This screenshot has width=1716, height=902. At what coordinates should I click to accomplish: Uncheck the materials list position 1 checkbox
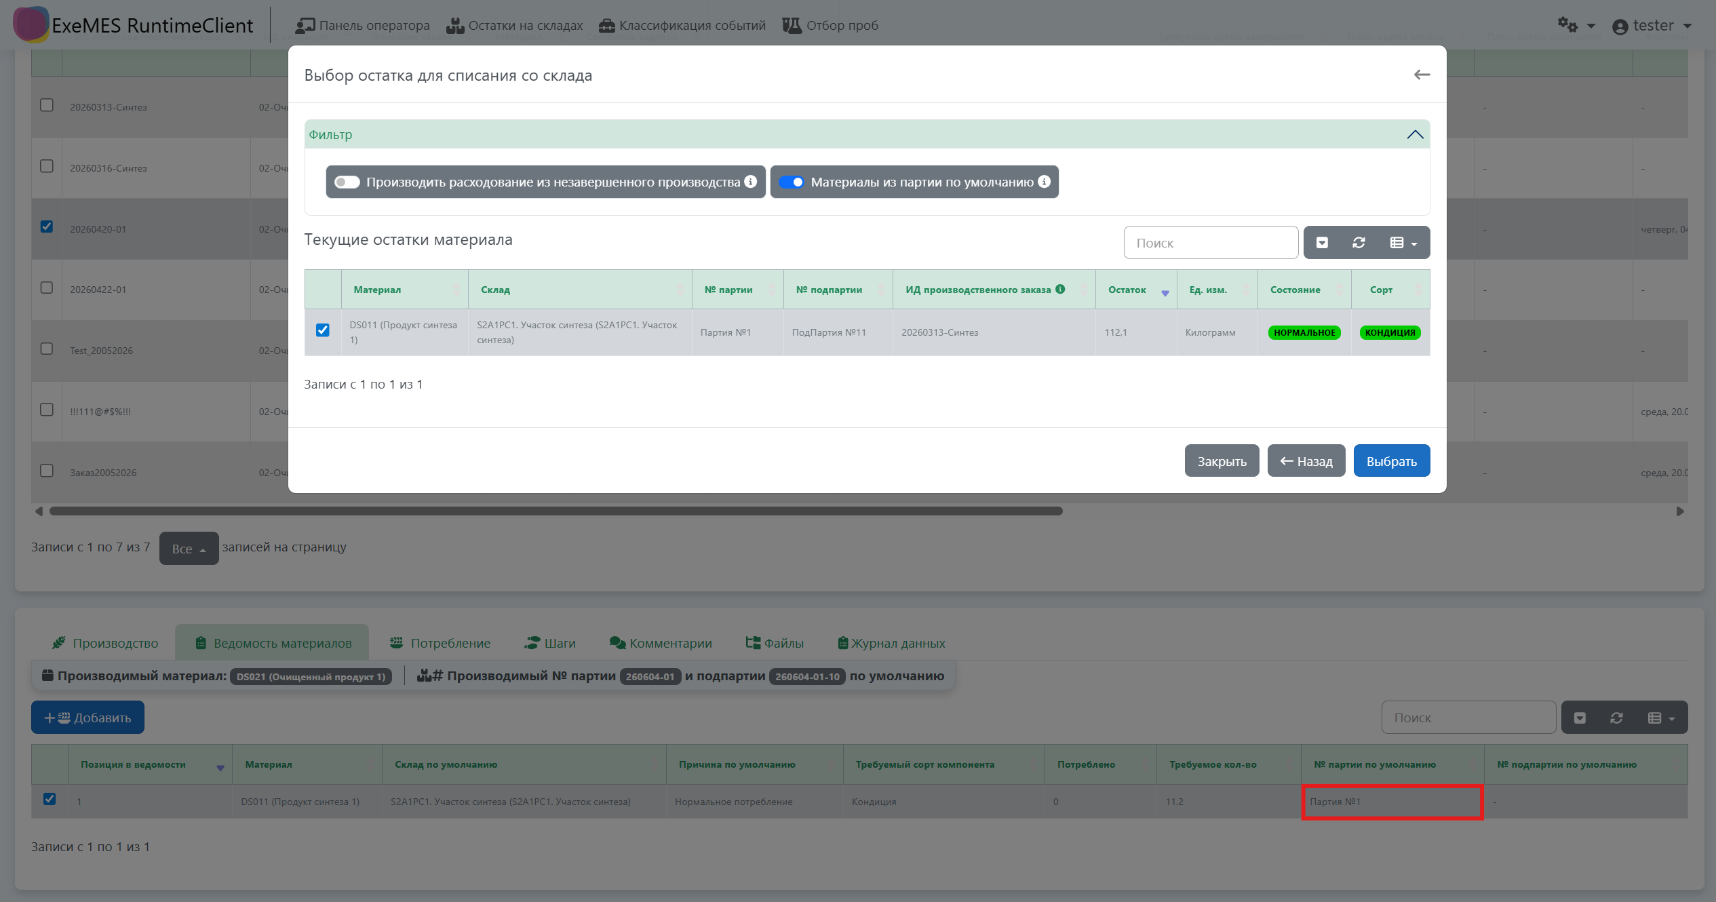click(x=50, y=799)
